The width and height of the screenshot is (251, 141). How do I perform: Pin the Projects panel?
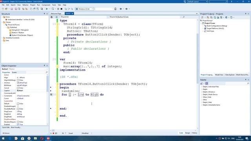tap(246, 14)
